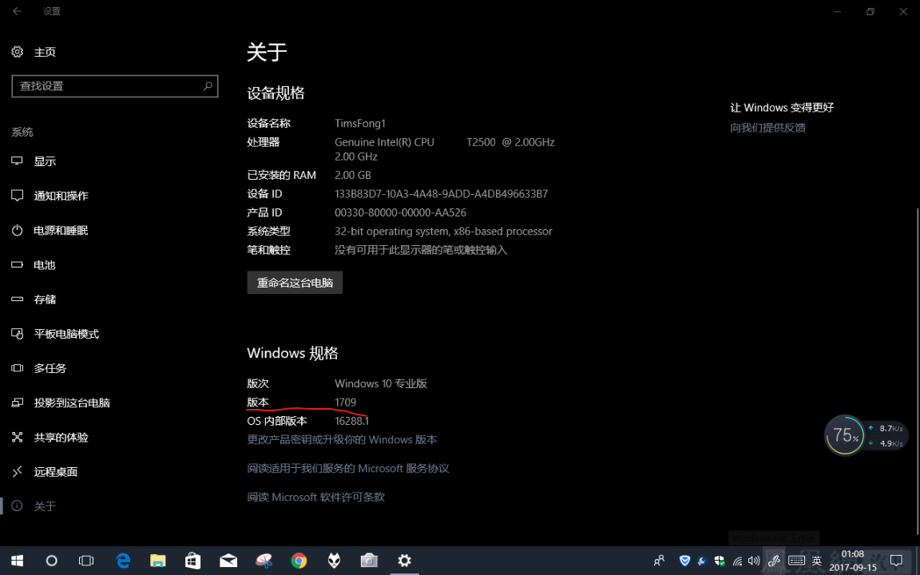Launch Google Chrome from the taskbar

pos(299,561)
